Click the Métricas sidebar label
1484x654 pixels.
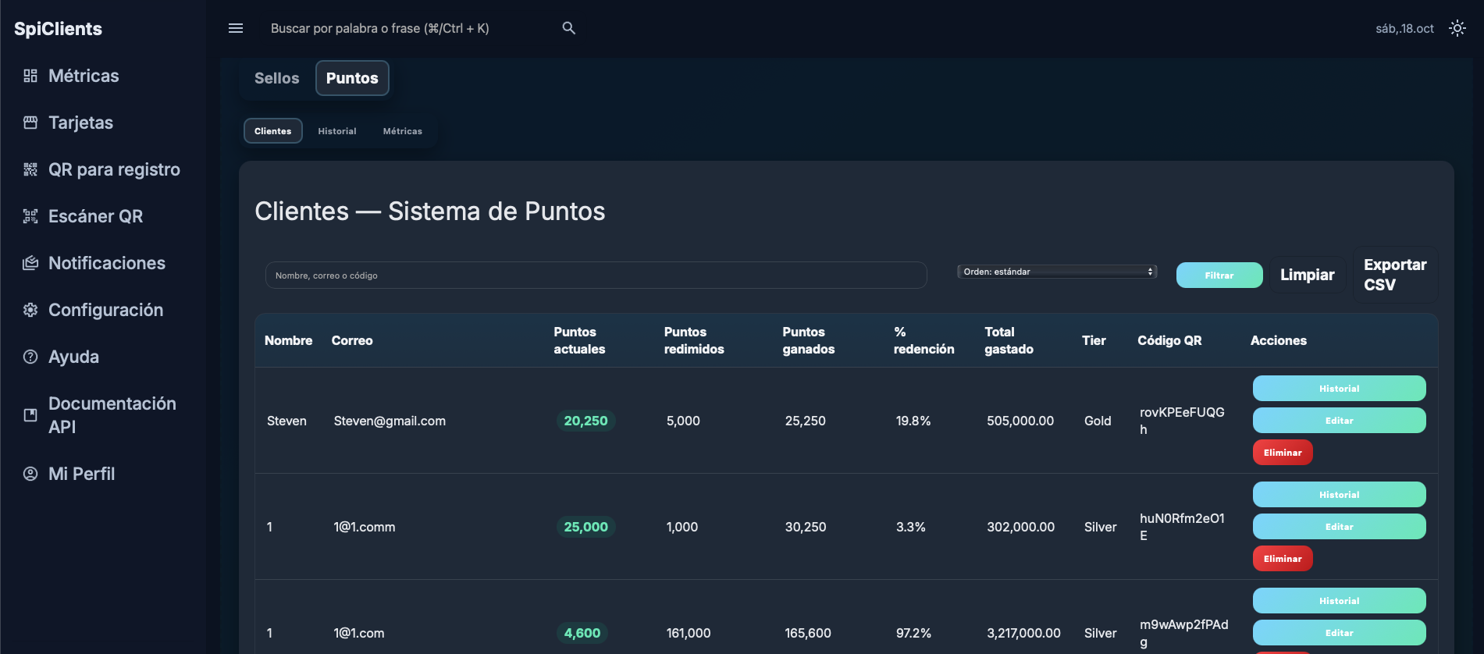point(84,76)
